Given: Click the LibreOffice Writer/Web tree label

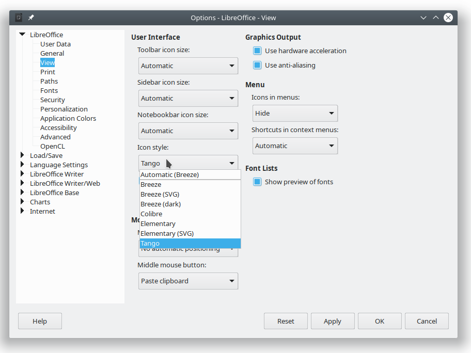Looking at the screenshot, I should (x=65, y=183).
